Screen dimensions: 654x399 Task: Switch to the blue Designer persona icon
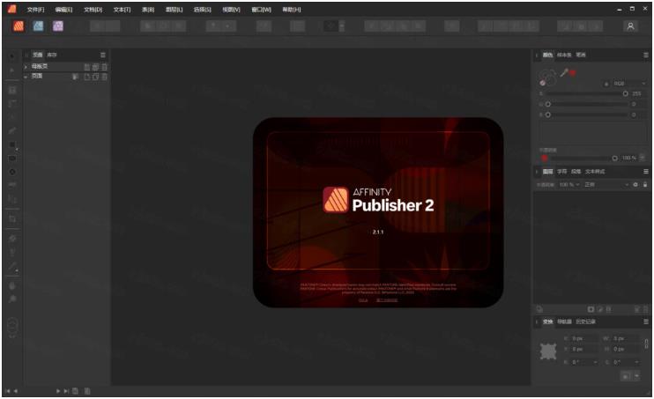[x=39, y=26]
